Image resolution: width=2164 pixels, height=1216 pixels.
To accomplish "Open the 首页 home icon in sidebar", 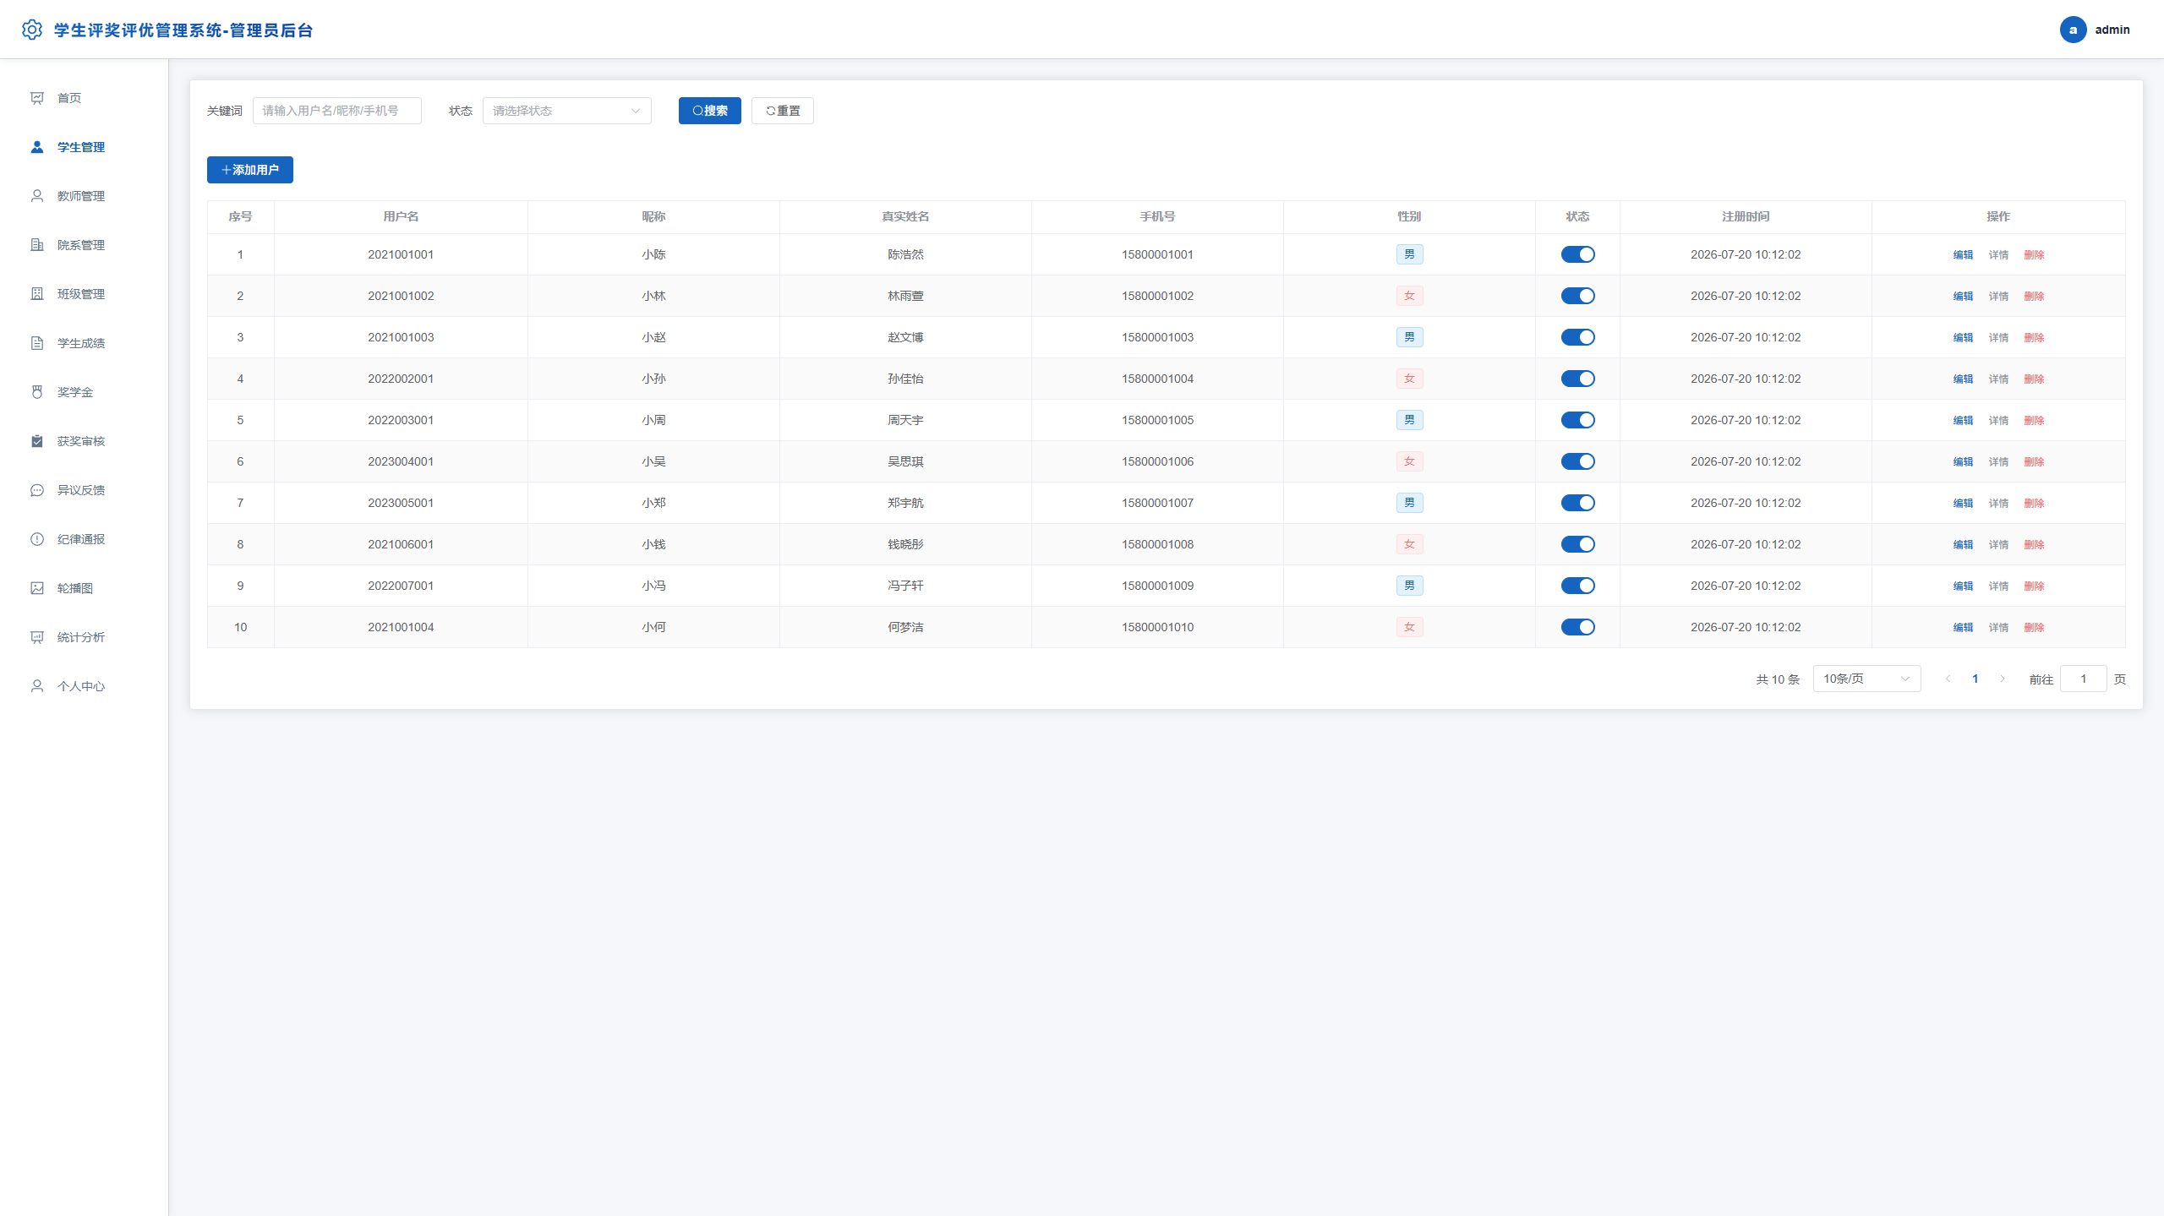I will (x=37, y=98).
